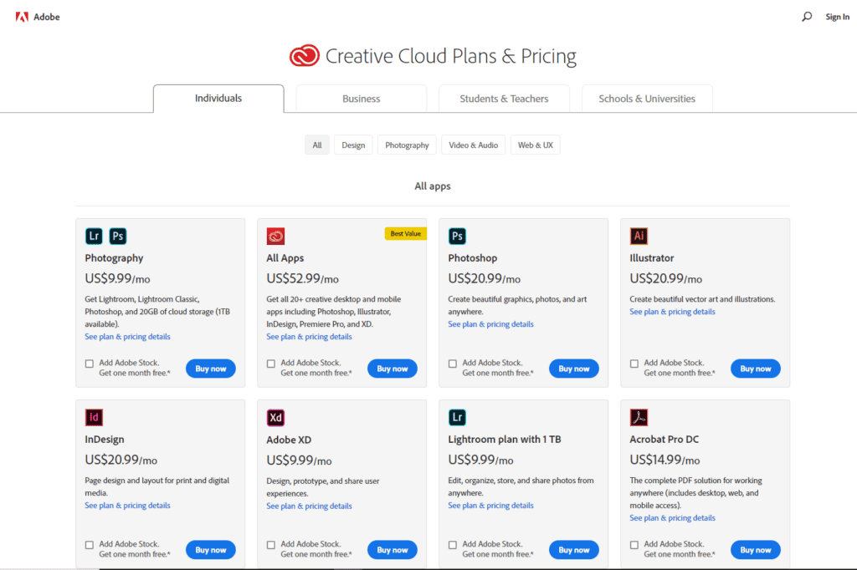The image size is (857, 570).
Task: Click the Creative Cloud logo beside the page title
Action: pos(305,56)
